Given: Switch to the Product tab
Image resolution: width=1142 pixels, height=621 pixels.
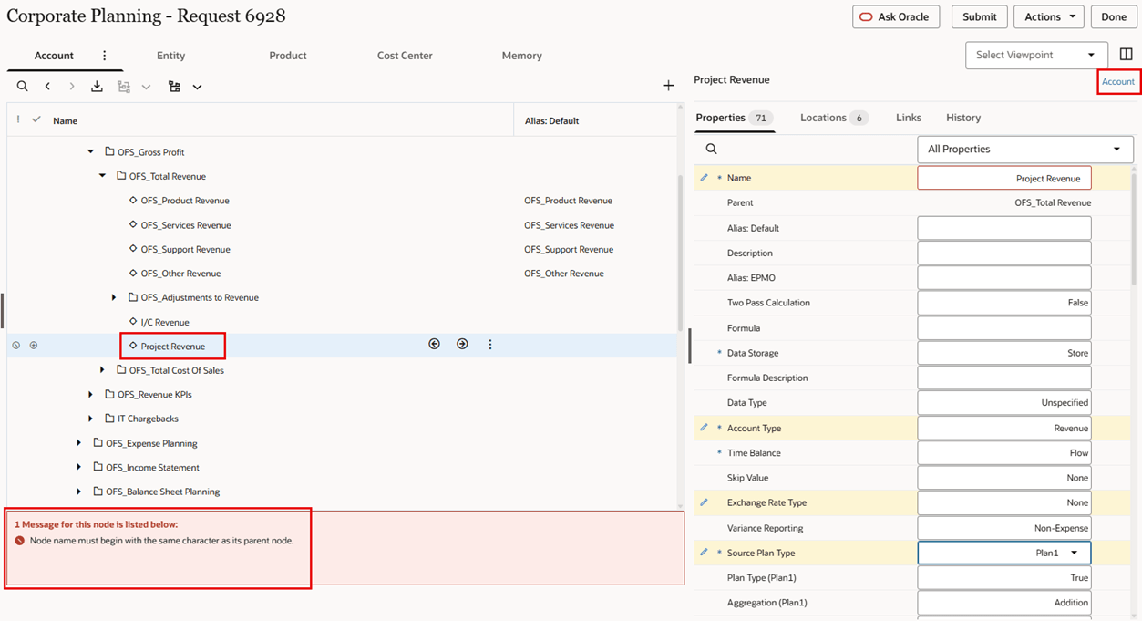Looking at the screenshot, I should pyautogui.click(x=288, y=56).
